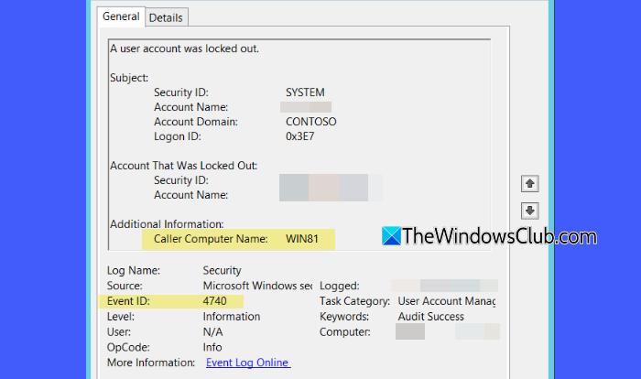Click the Security ID value SYSTEM

tap(305, 92)
